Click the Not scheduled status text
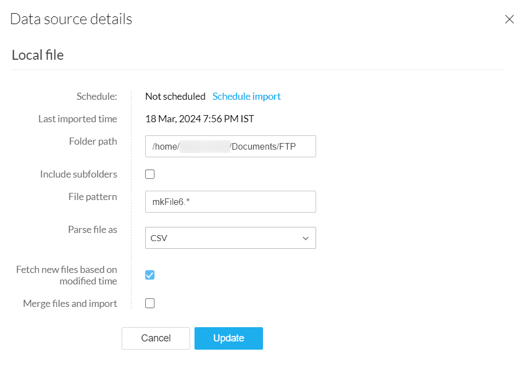Screen dimensions: 532x365 pos(175,96)
